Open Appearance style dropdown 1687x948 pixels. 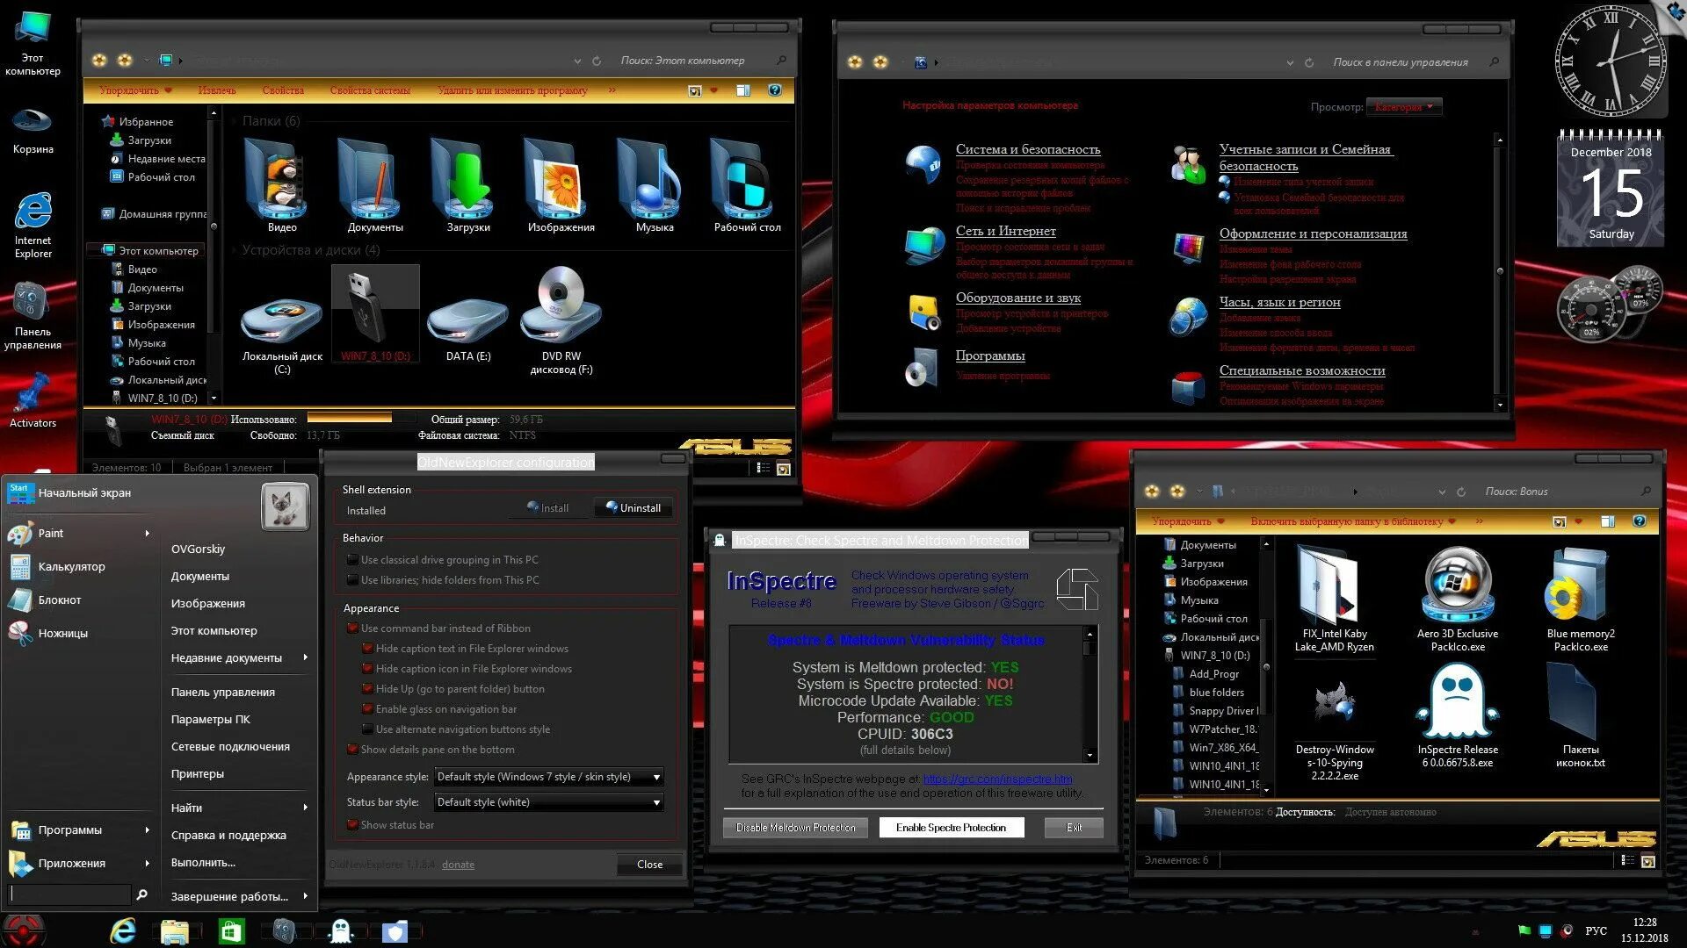548,777
